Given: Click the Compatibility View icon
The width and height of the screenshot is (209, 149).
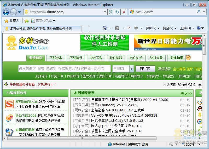Looking at the screenshot, I should [x=111, y=12].
